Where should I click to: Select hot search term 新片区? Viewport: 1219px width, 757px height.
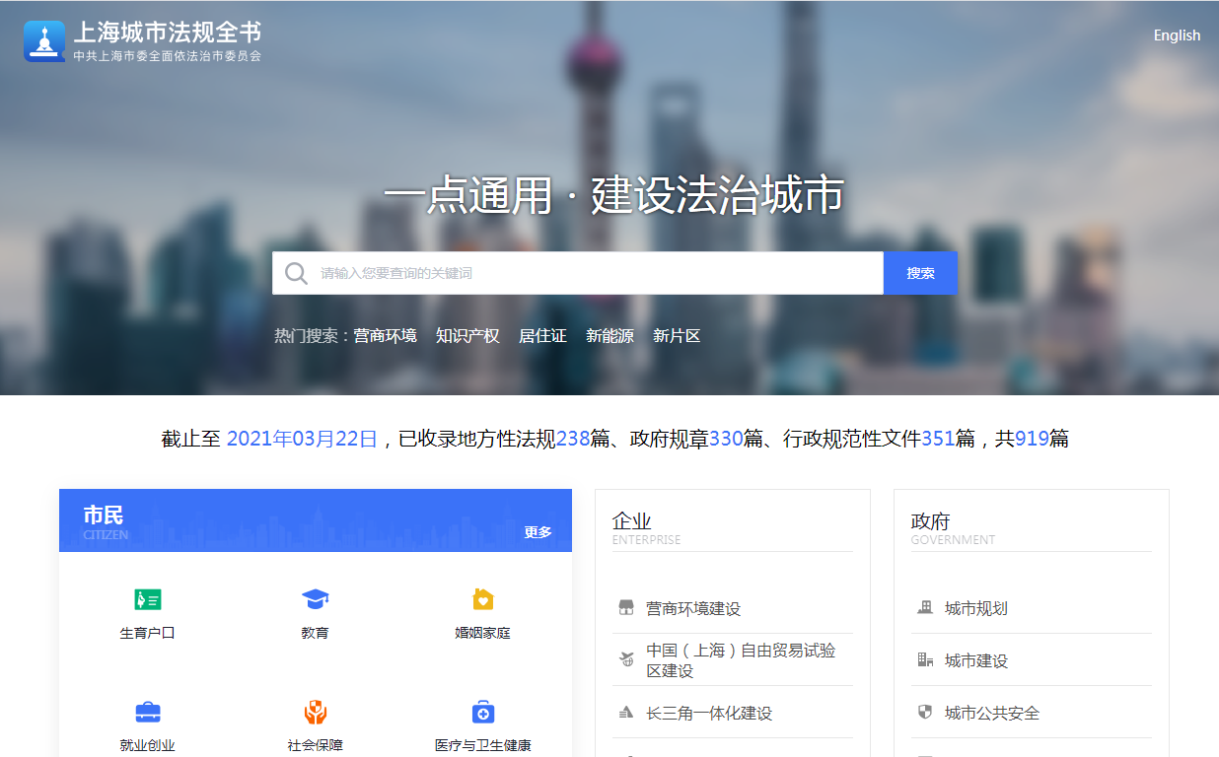tap(677, 336)
